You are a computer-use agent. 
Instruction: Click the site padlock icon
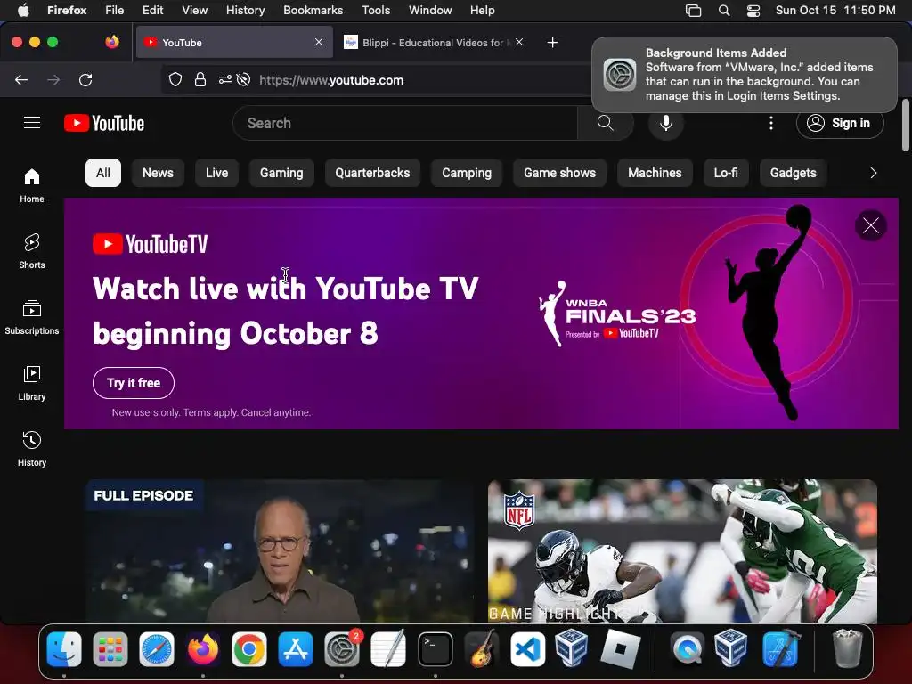coord(200,80)
